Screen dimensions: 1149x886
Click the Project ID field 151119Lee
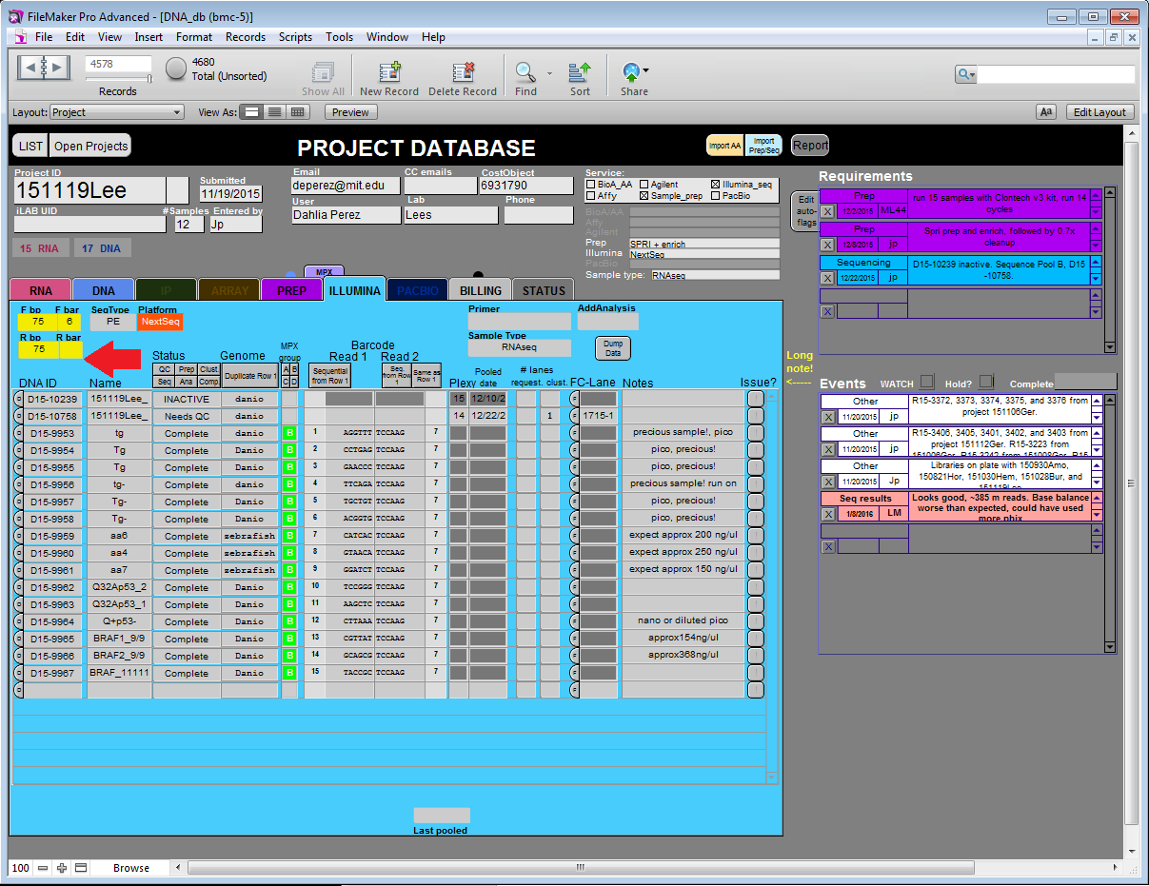click(x=89, y=190)
